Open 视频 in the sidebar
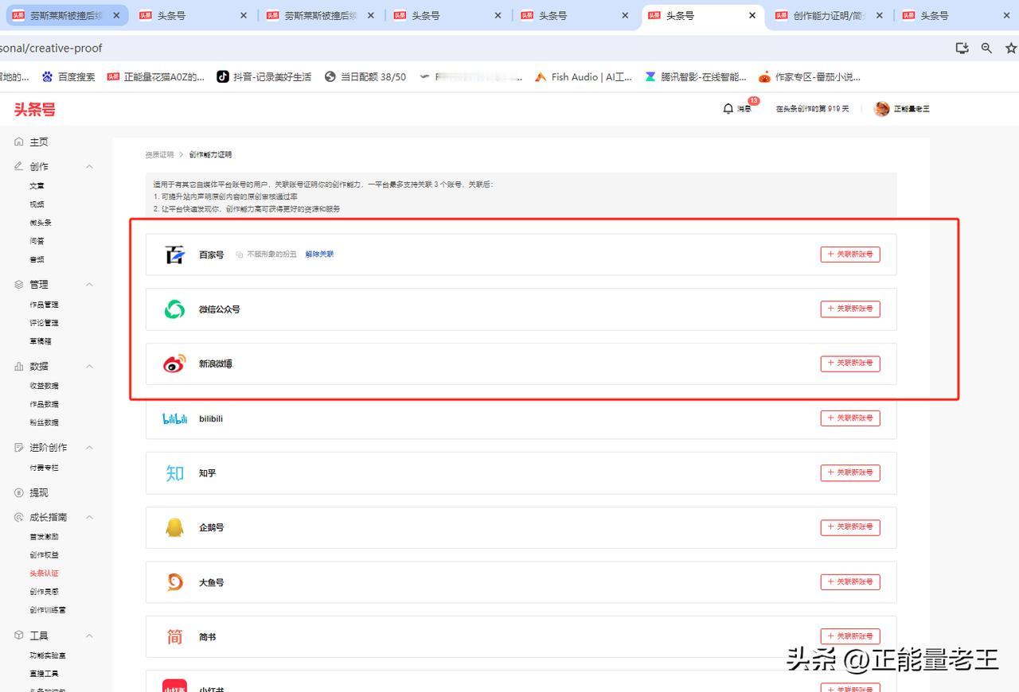 (x=37, y=204)
